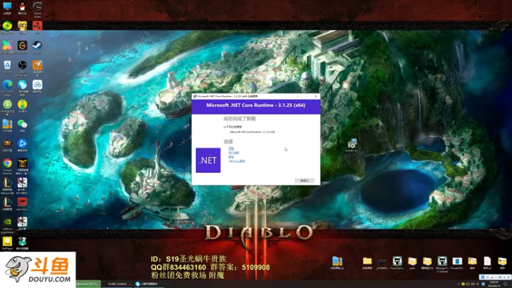Screen dimensions: 512x288
Task: Open the VisualGGP desktop icon
Action: (x=457, y=263)
